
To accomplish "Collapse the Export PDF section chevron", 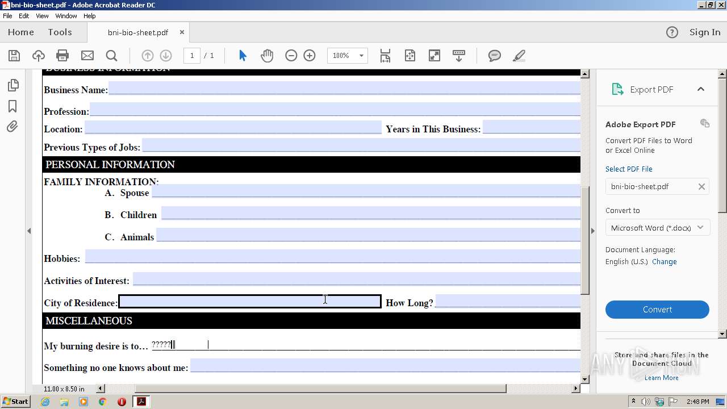I will click(700, 89).
